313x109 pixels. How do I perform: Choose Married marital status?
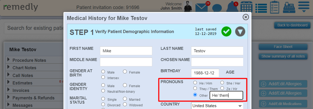pyautogui.click(x=125, y=99)
